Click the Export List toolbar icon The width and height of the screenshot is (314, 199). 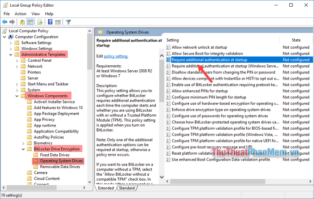(x=40, y=22)
